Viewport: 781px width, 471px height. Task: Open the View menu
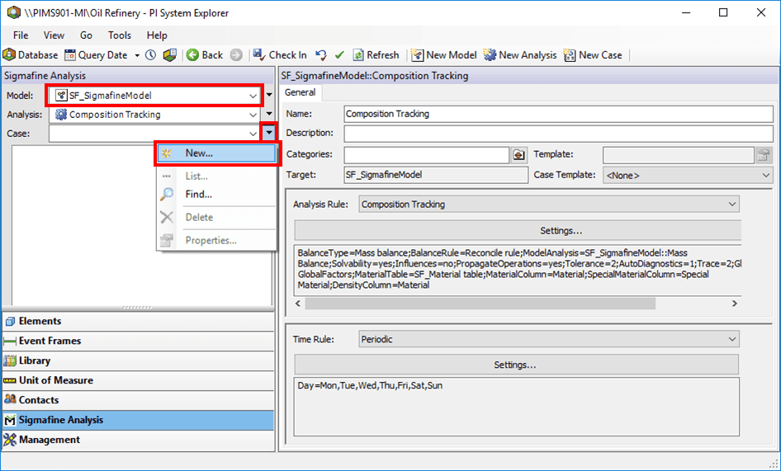[x=54, y=35]
